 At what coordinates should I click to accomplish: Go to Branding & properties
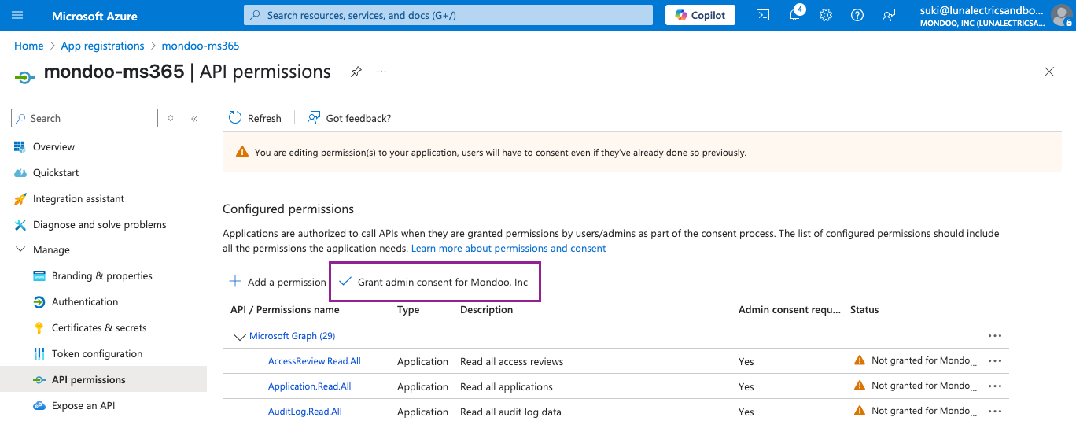point(103,275)
